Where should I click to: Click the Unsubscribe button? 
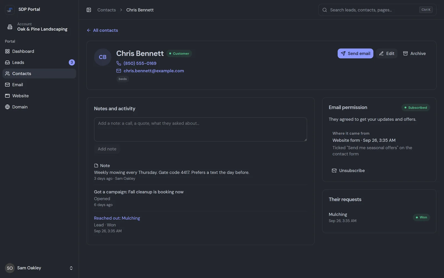[348, 171]
